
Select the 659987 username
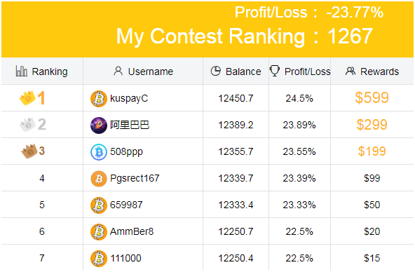126,205
